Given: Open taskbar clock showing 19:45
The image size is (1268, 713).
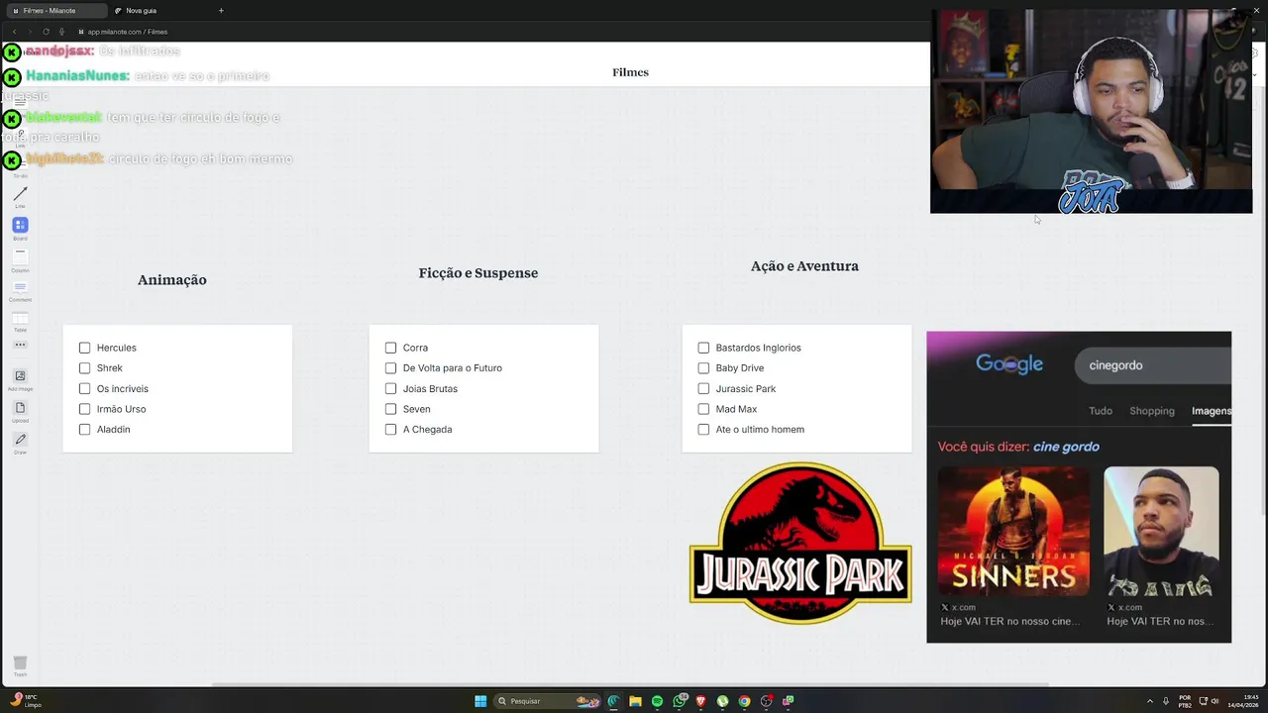Looking at the screenshot, I should click(1243, 701).
